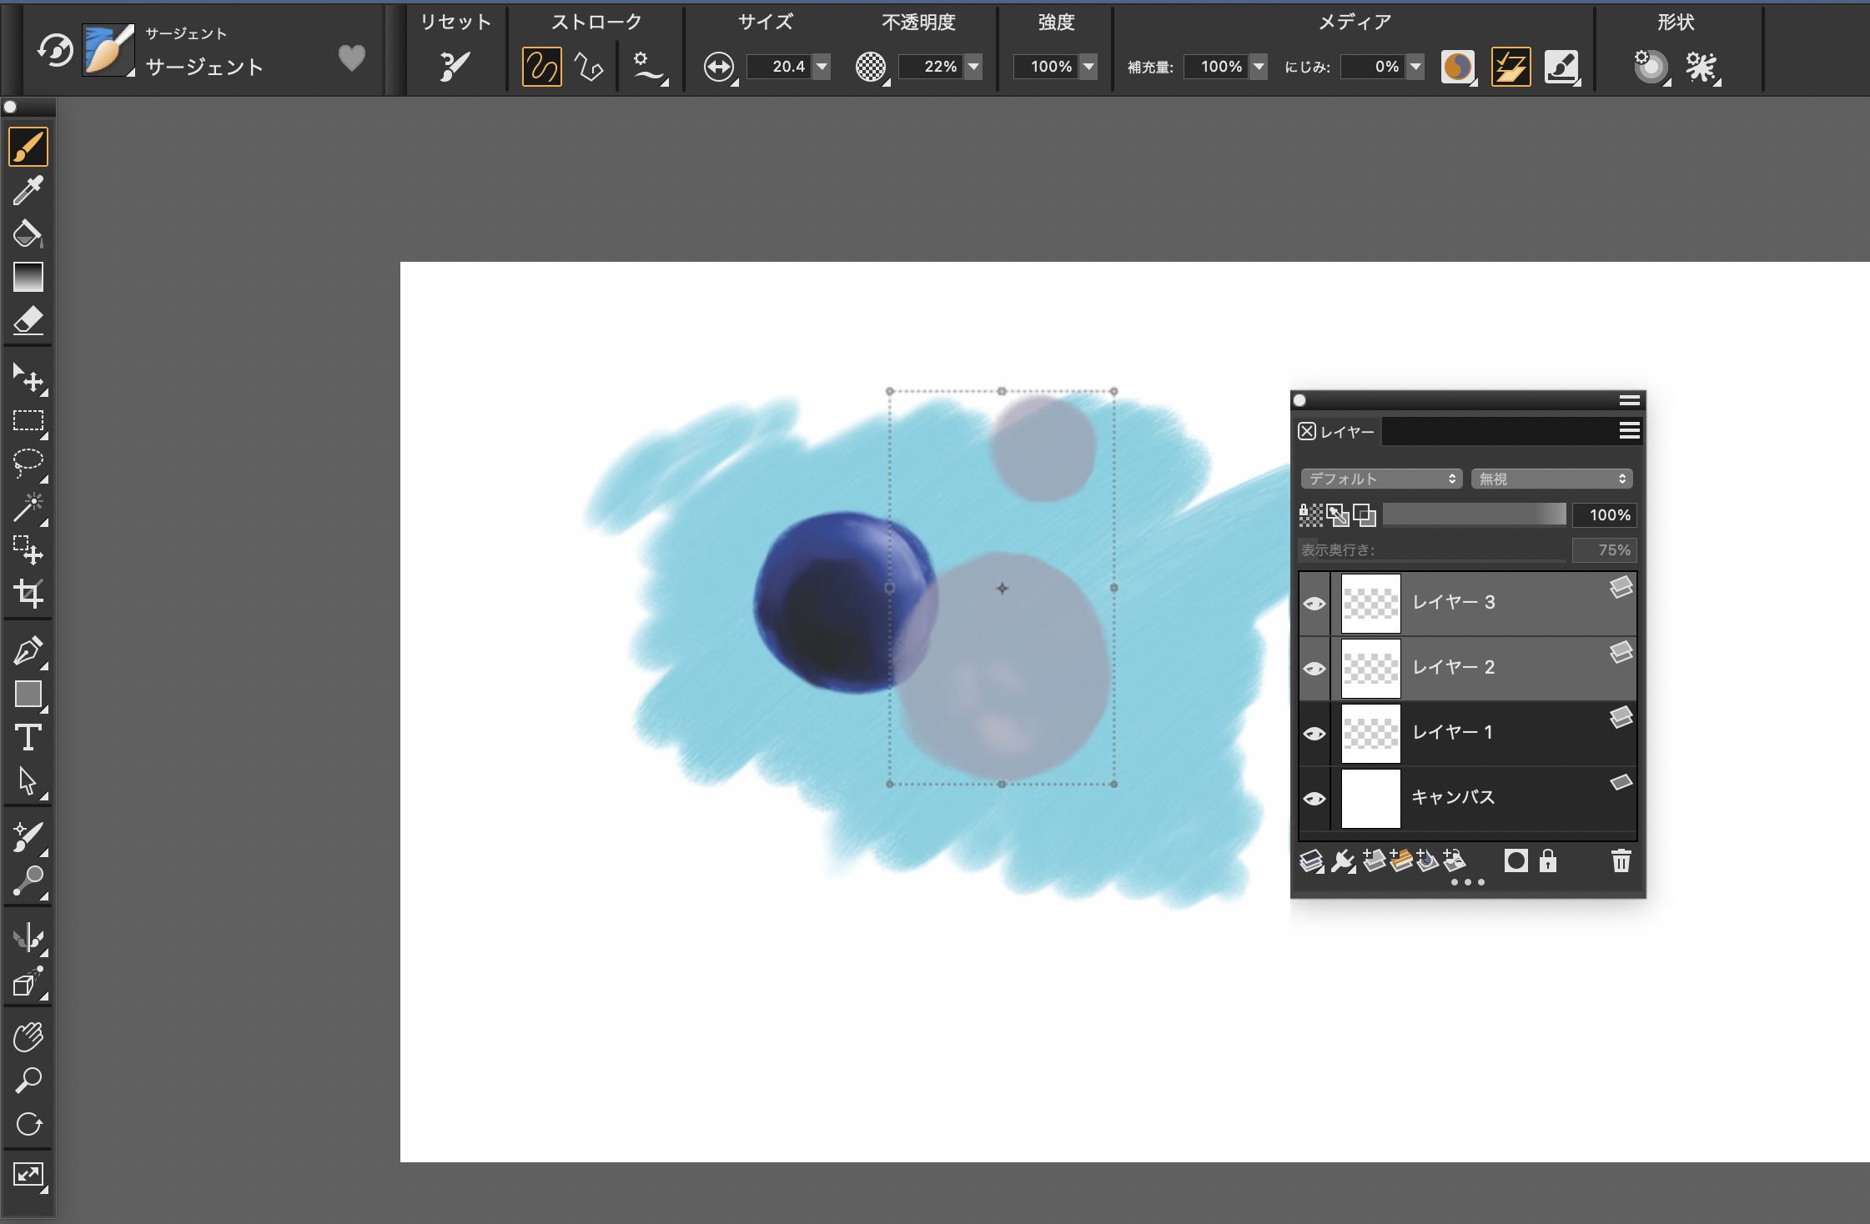Select the Lasso tool
Viewport: 1870px width, 1224px height.
[28, 463]
